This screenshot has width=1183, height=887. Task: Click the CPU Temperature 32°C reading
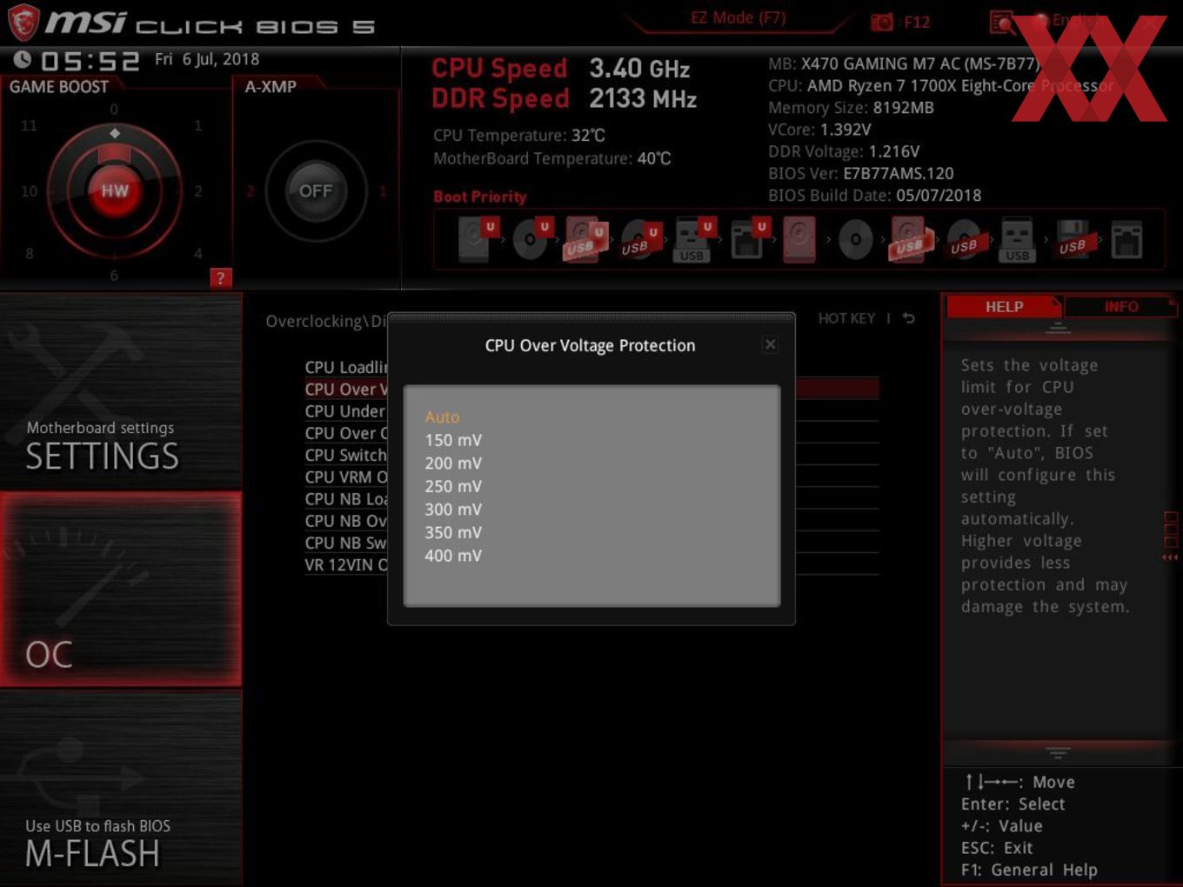coord(519,136)
